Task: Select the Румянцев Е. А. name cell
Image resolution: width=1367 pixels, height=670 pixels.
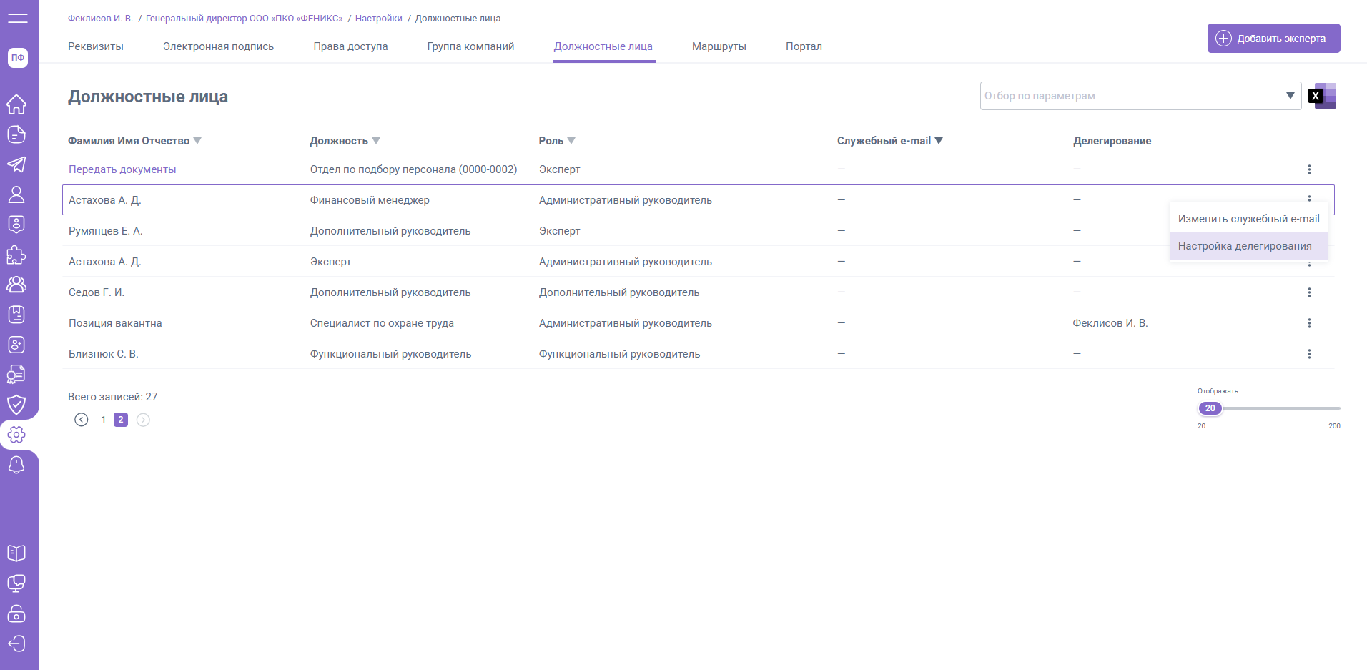Action: pos(106,231)
